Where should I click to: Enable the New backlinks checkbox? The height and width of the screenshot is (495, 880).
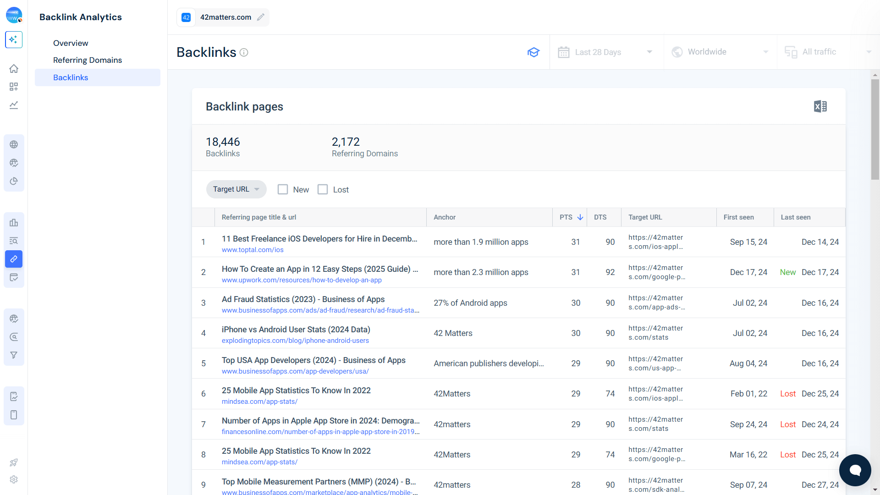pos(282,189)
